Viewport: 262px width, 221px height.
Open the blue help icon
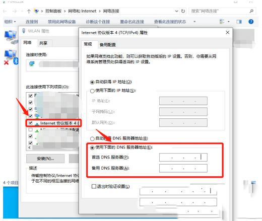click(251, 22)
